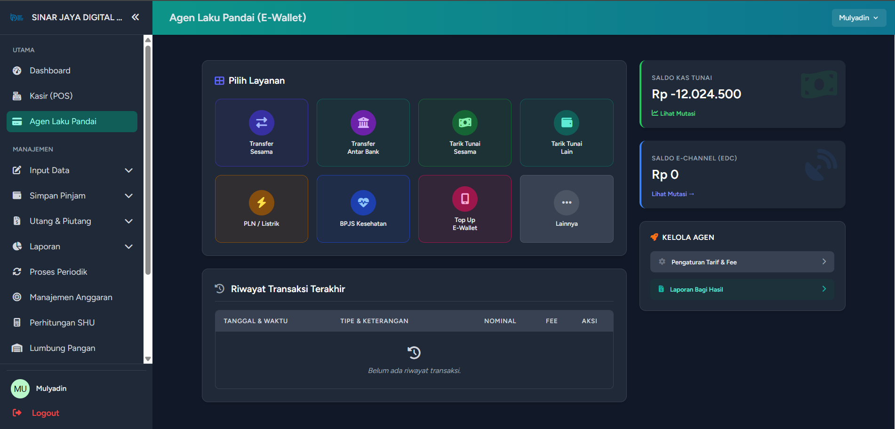Screen dimensions: 895x429
Task: Click Logout in the sidebar
Action: tap(45, 413)
